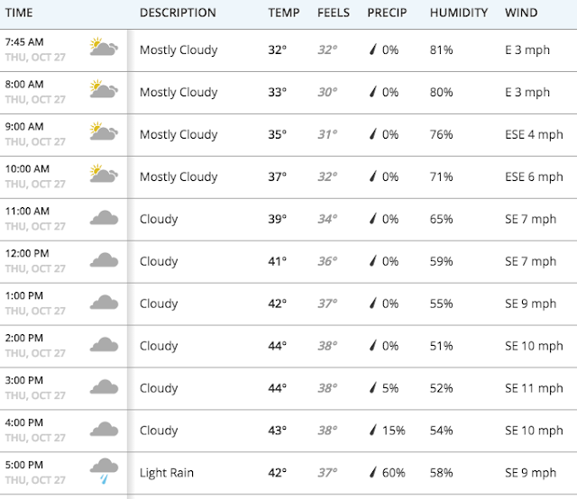This screenshot has width=577, height=499.
Task: Click the 44° temperature at 2:00 PM
Action: point(277,346)
